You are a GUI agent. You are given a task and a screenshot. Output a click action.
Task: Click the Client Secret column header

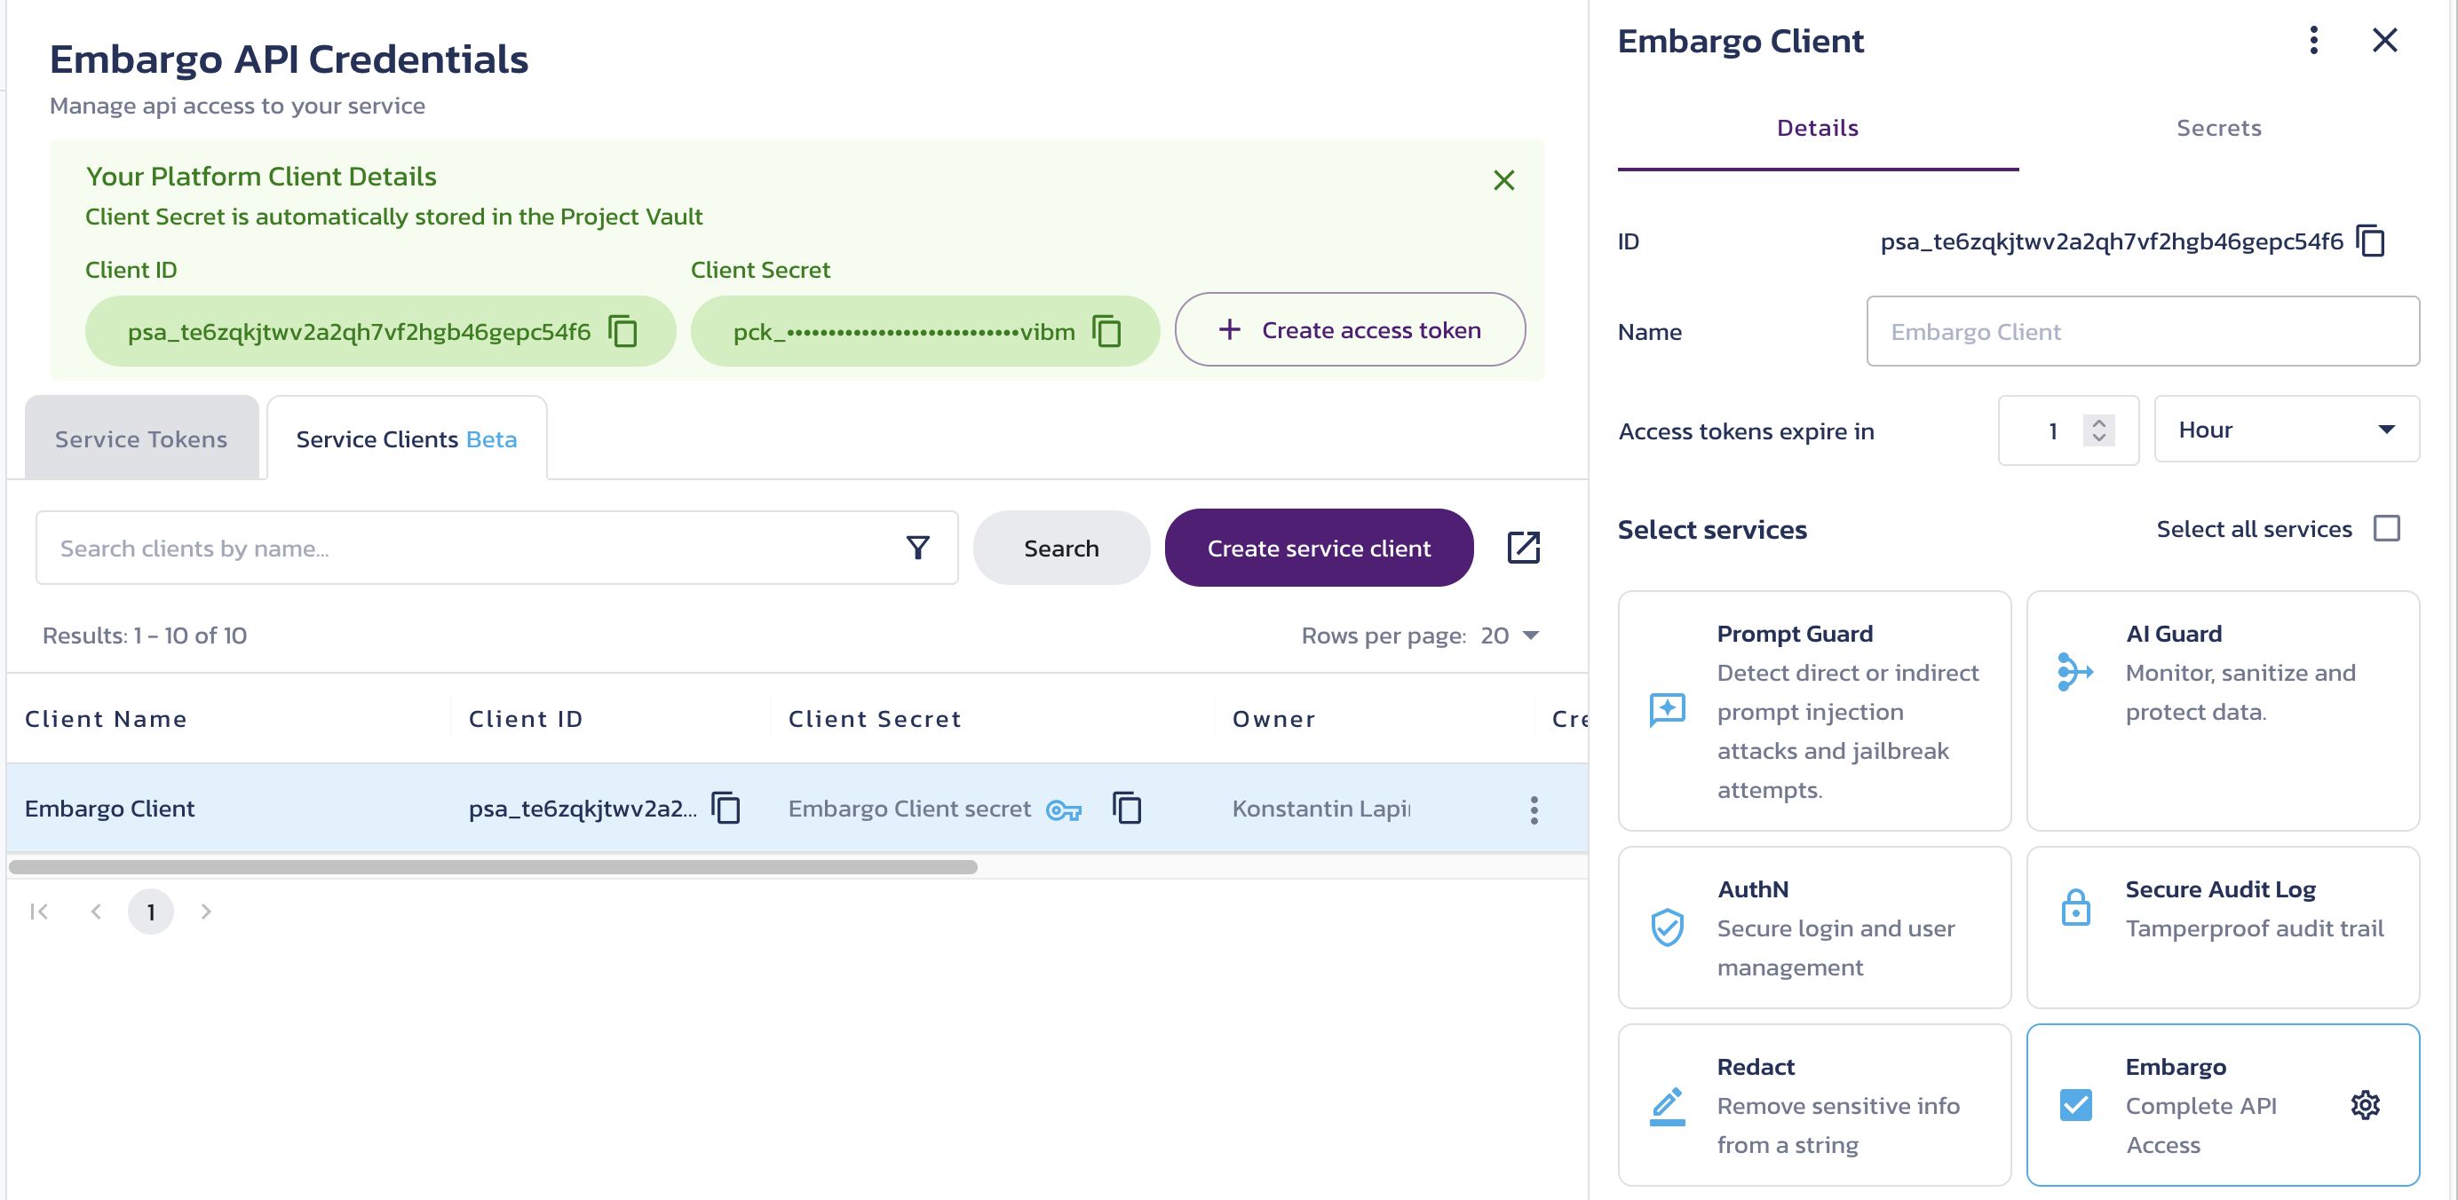(874, 718)
